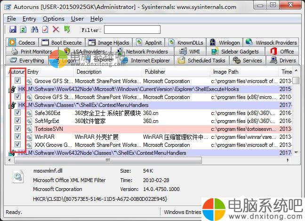The image size is (305, 221).
Task: Click the horizontal scrollbar left arrow
Action: pos(9,160)
